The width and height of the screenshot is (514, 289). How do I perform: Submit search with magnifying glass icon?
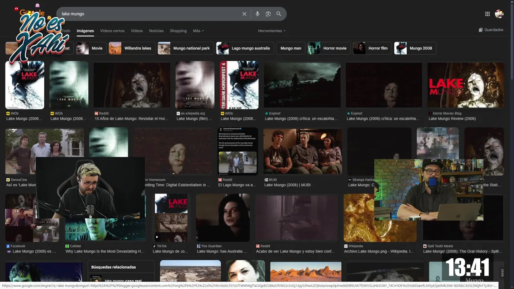tap(279, 14)
